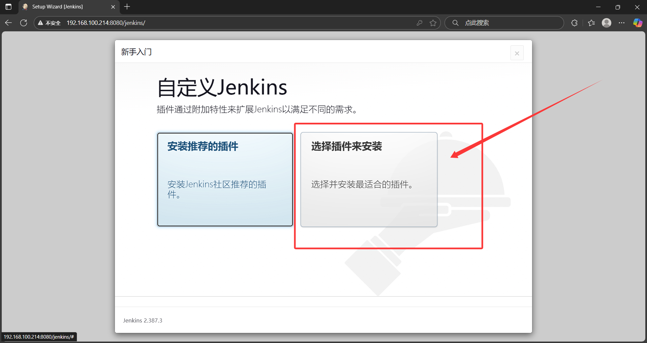Open browser settings and more menu
Viewport: 647px width, 343px height.
622,23
